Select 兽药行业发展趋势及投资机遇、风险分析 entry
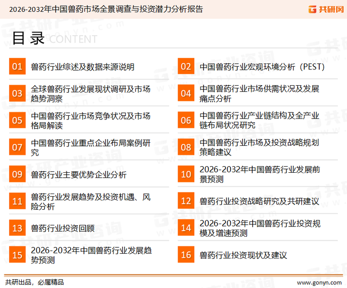 click(91, 201)
